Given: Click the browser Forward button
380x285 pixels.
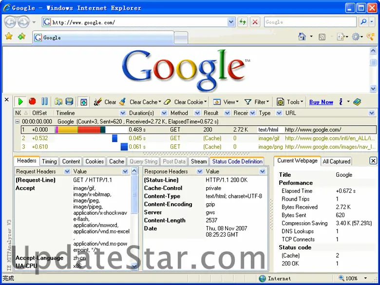Looking at the screenshot, I should (x=23, y=22).
